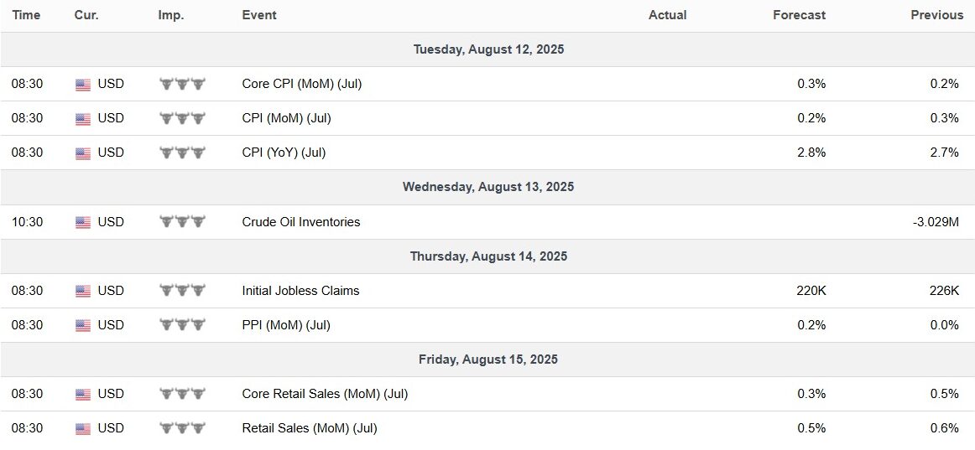Click the bull importance icons for Core Retail Sales
Image resolution: width=975 pixels, height=450 pixels.
182,394
